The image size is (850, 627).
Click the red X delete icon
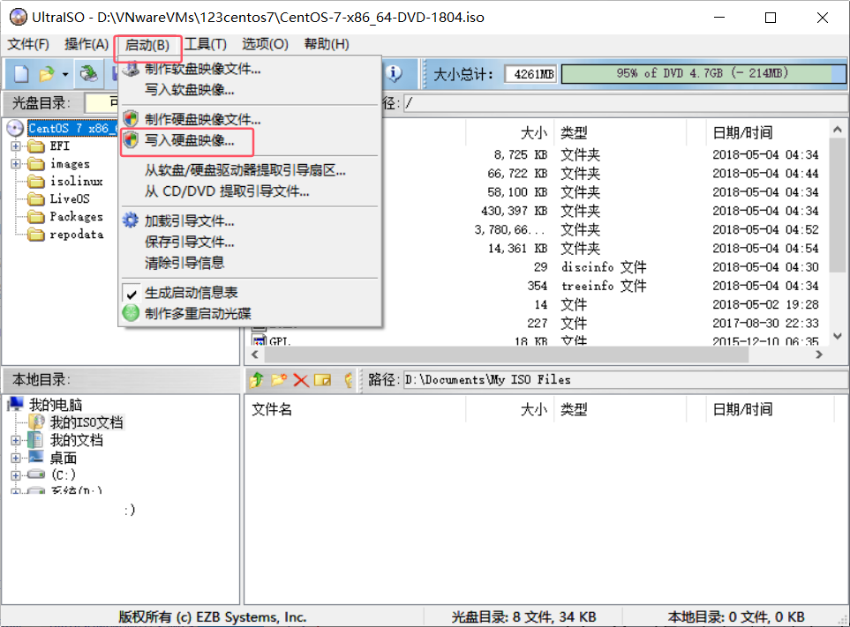tap(301, 380)
